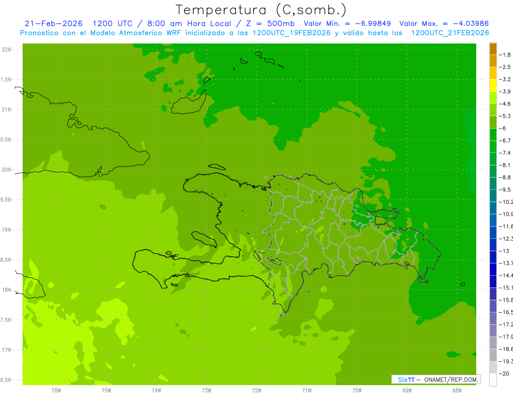Click the '74W' longitude label
This screenshot has width=513, height=396.
tap(156, 390)
